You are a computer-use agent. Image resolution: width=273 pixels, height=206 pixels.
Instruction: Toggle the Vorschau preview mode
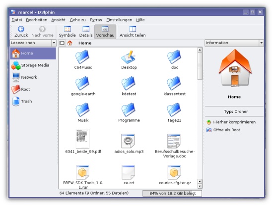[x=105, y=32]
